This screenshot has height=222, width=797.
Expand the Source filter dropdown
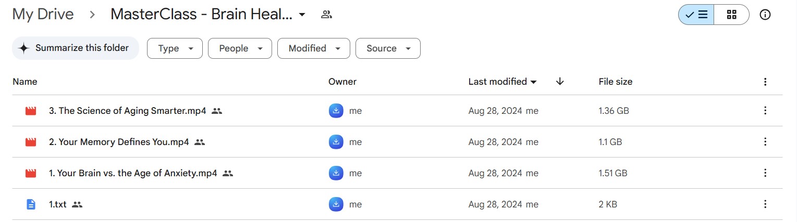388,48
